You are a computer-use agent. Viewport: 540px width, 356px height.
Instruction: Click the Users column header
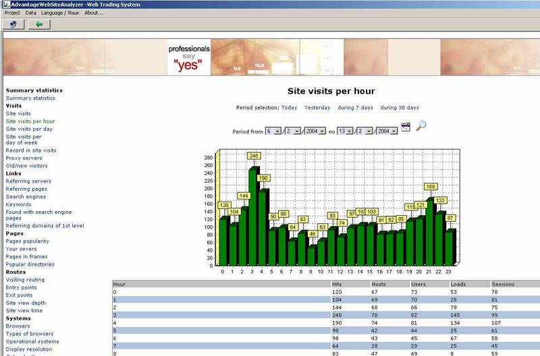pos(429,284)
